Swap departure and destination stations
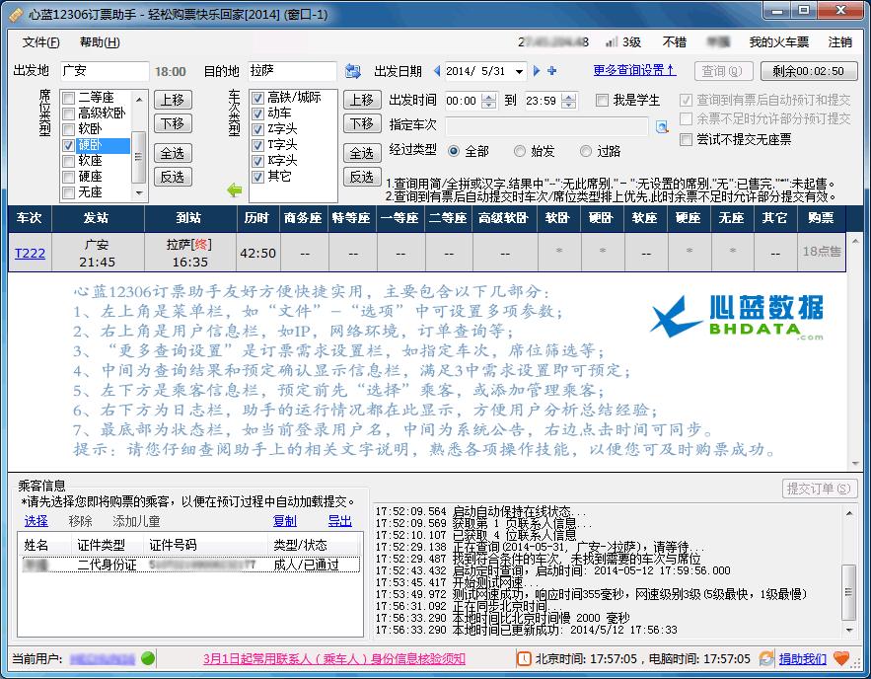871x679 pixels. pos(353,72)
